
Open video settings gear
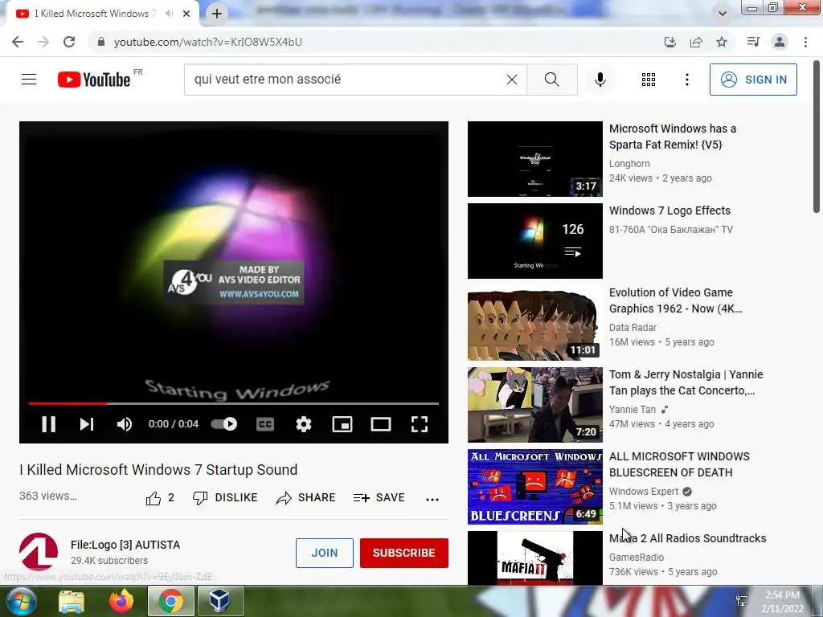303,424
